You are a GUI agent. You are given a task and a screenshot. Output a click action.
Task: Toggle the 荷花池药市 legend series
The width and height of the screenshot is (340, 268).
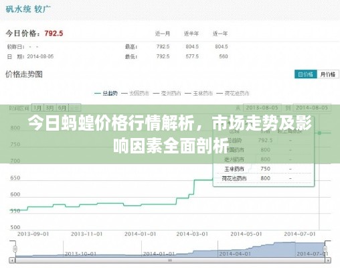click(x=233, y=93)
